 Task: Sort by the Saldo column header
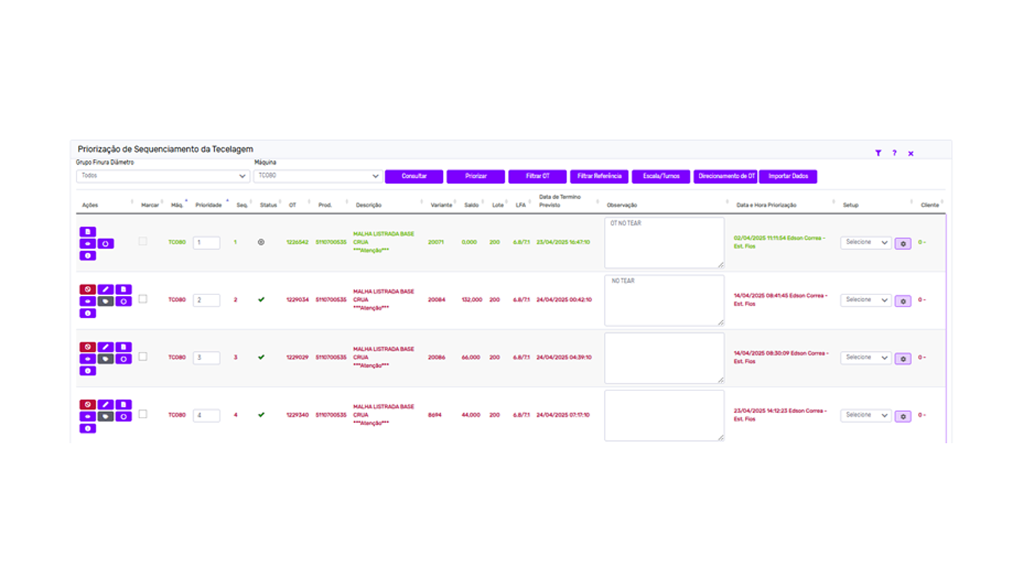pyautogui.click(x=472, y=205)
